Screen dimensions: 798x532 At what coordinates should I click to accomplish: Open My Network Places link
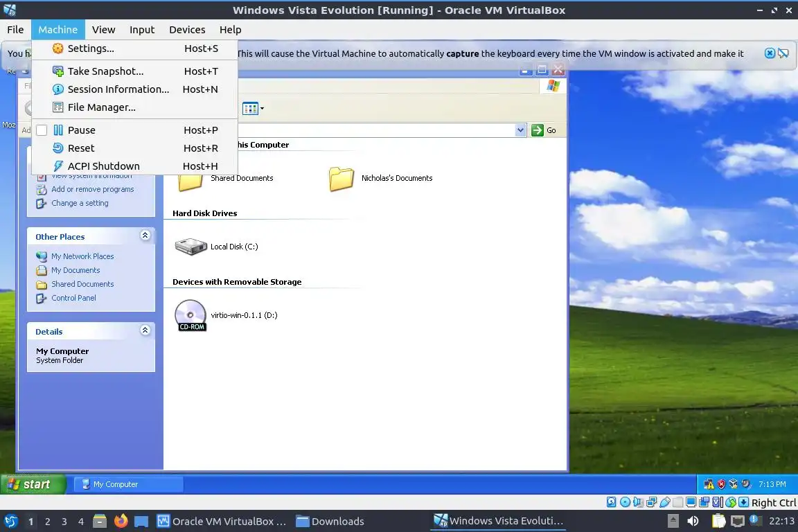82,256
